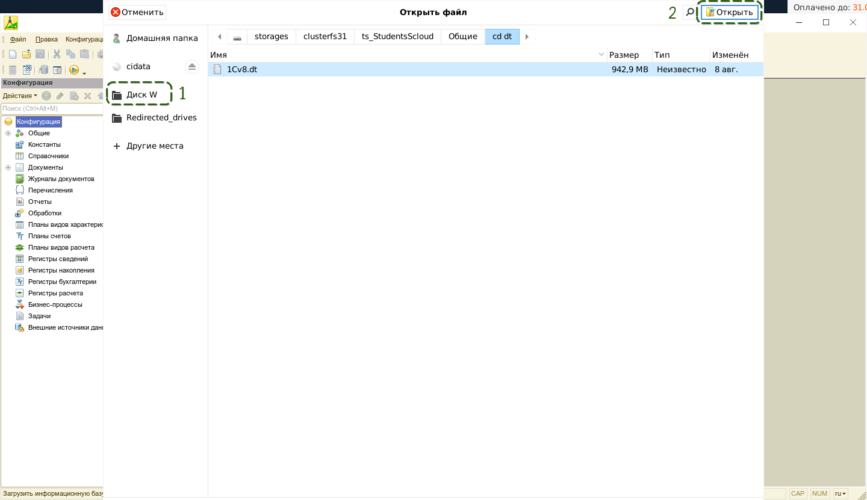Open the Файл menu in the Configurator

point(18,39)
